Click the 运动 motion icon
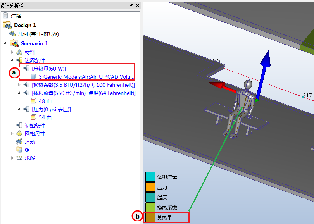The image size is (314, 224). point(19,141)
